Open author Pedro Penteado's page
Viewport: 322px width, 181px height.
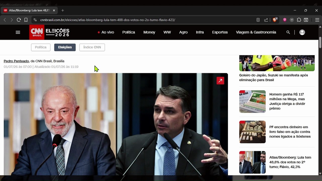click(x=16, y=61)
